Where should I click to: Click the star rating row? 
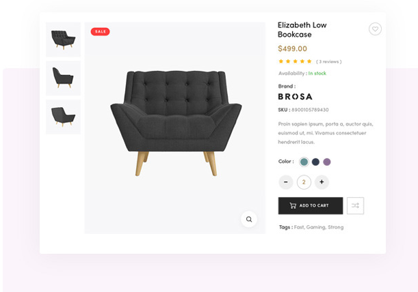coord(295,61)
